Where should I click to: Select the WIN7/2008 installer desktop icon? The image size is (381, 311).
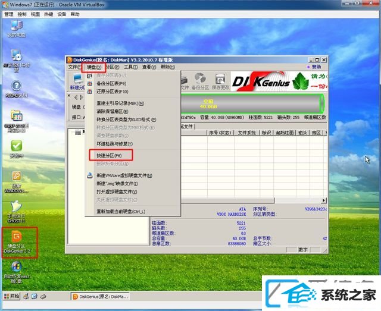[17, 121]
